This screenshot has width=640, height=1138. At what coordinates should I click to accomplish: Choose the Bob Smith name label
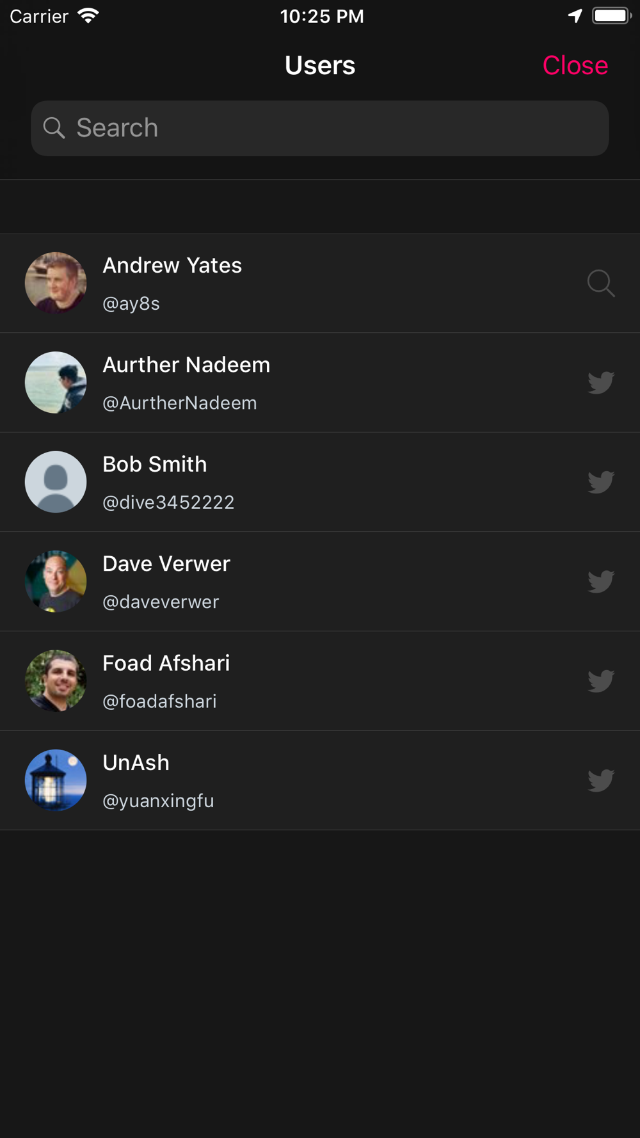(x=155, y=464)
